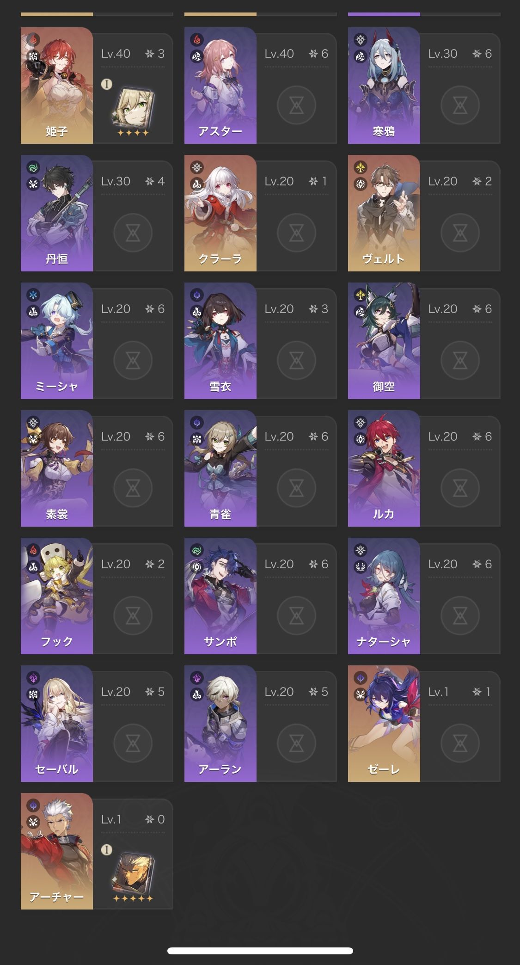
Task: Tap the wind element icon on 丹恒's card
Action: pyautogui.click(x=33, y=168)
